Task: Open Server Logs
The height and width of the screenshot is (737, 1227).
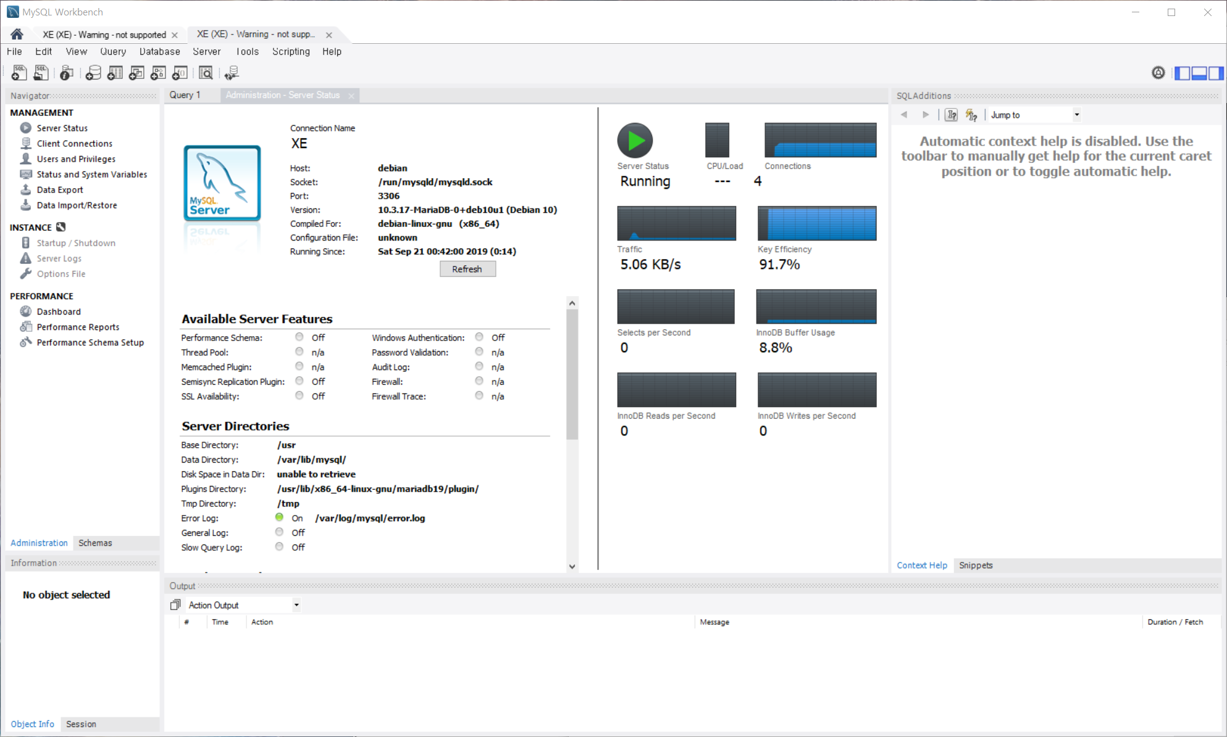Action: [59, 258]
